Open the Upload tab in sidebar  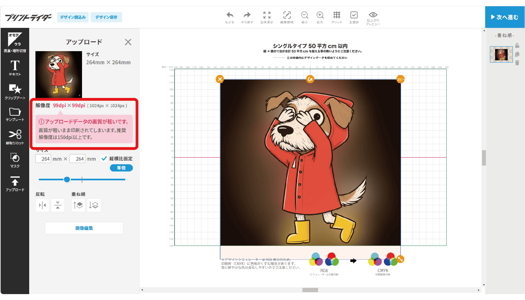click(15, 184)
